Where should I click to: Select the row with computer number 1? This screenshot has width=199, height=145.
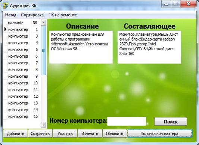21,29
